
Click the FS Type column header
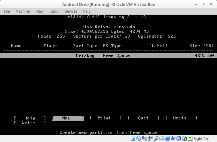(x=112, y=46)
